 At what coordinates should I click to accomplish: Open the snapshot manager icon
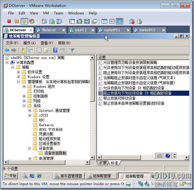(x=59, y=21)
